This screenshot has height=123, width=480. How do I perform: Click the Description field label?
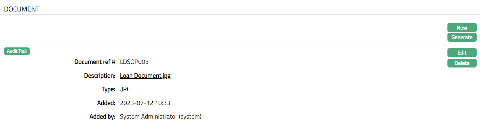click(99, 76)
